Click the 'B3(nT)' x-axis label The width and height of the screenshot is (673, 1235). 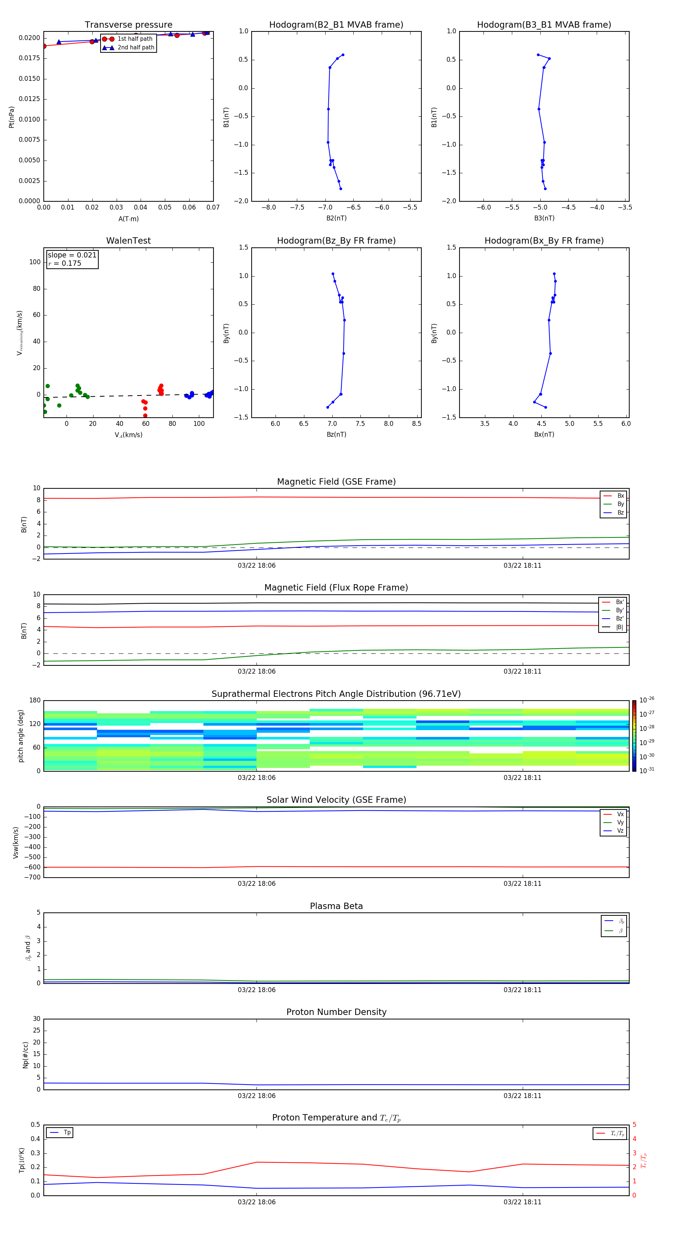tap(544, 219)
